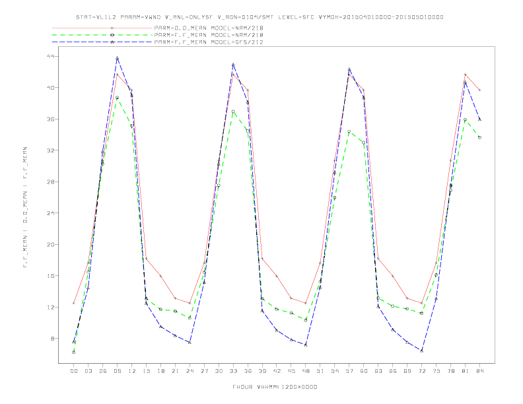The image size is (523, 404).
Task: Click green NAM circle marker at hour 00
Action: pyautogui.click(x=74, y=353)
